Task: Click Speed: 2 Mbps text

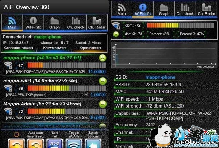Action: tap(88, 43)
